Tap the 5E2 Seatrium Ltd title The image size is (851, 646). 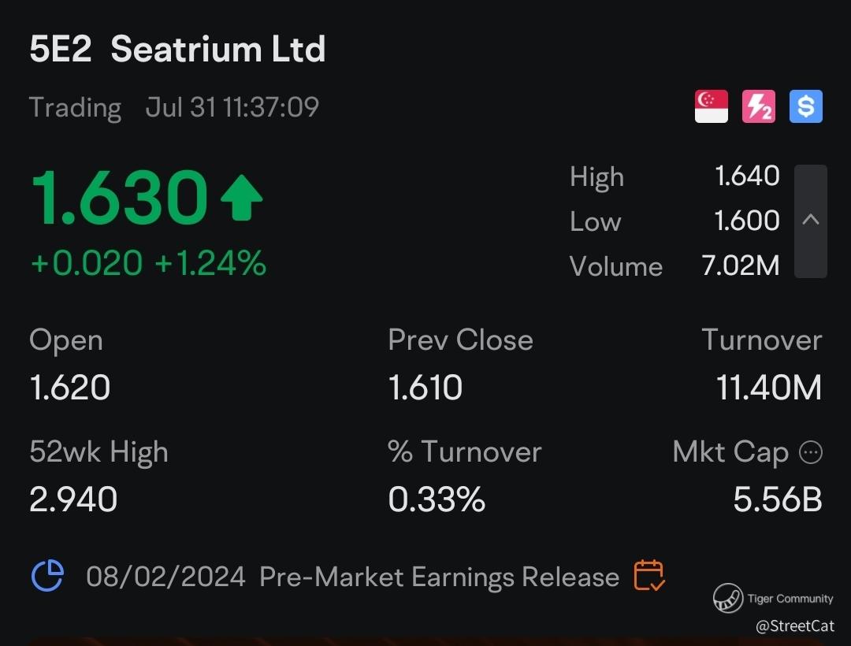[177, 50]
